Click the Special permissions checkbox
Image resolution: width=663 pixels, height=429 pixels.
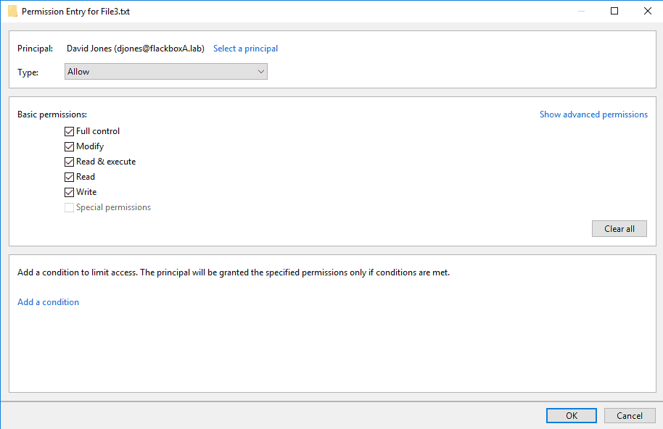click(x=70, y=207)
